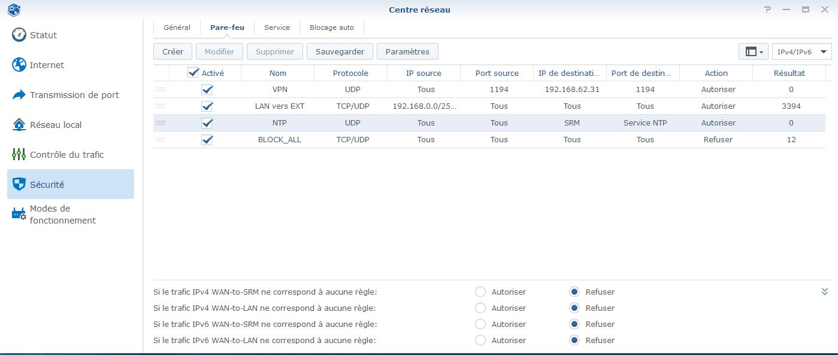Select Autoriser for IPv4 WAN-to-SRM traffic

tap(480, 292)
